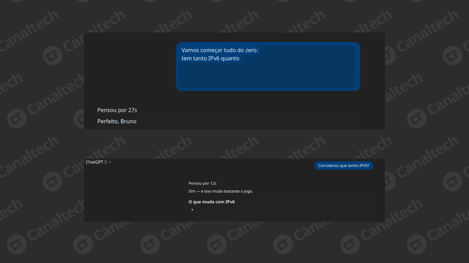Click the 'Sim — e isso muda bastante o jogo.' line
This screenshot has height=263, width=469.
click(220, 191)
